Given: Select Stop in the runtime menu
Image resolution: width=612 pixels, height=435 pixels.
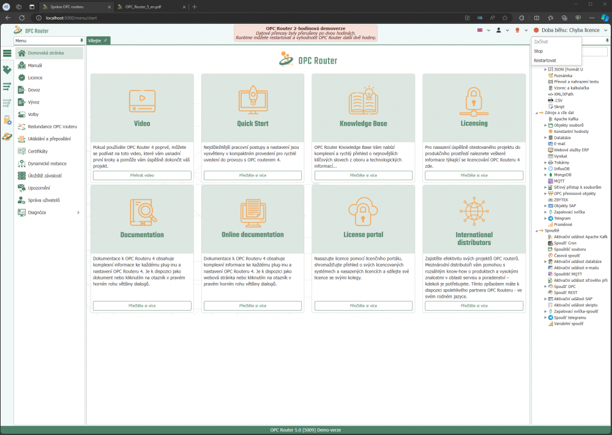Looking at the screenshot, I should click(x=556, y=51).
